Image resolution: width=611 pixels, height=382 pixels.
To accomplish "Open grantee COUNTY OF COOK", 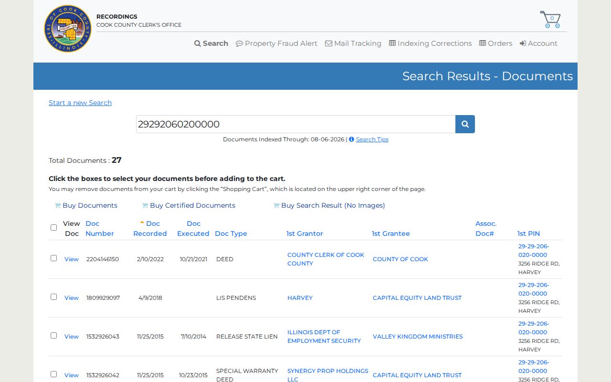I will 400,259.
